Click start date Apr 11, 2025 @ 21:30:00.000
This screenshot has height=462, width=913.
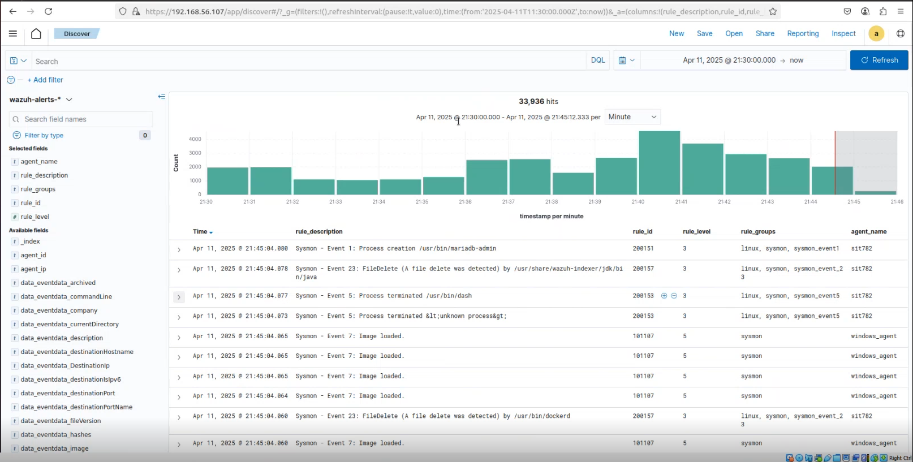[x=729, y=60]
